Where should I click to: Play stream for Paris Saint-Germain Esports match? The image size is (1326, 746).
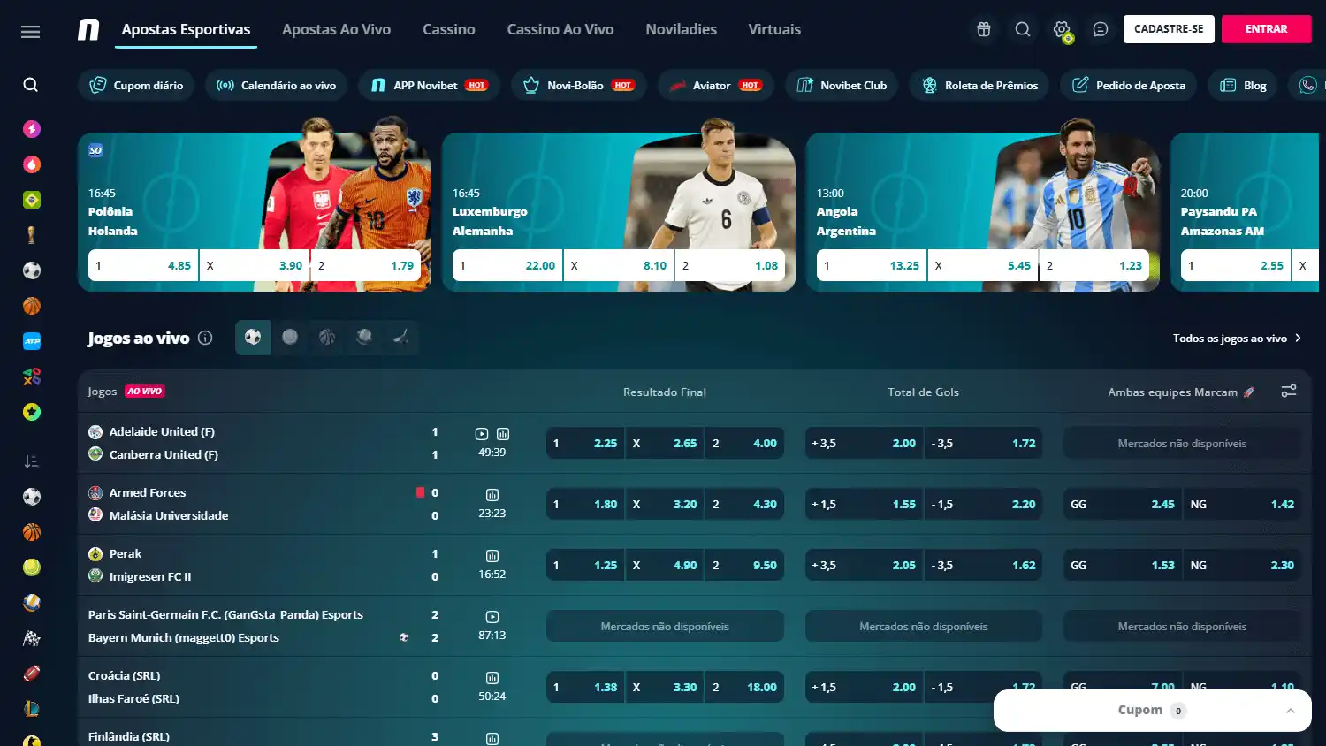click(x=492, y=617)
